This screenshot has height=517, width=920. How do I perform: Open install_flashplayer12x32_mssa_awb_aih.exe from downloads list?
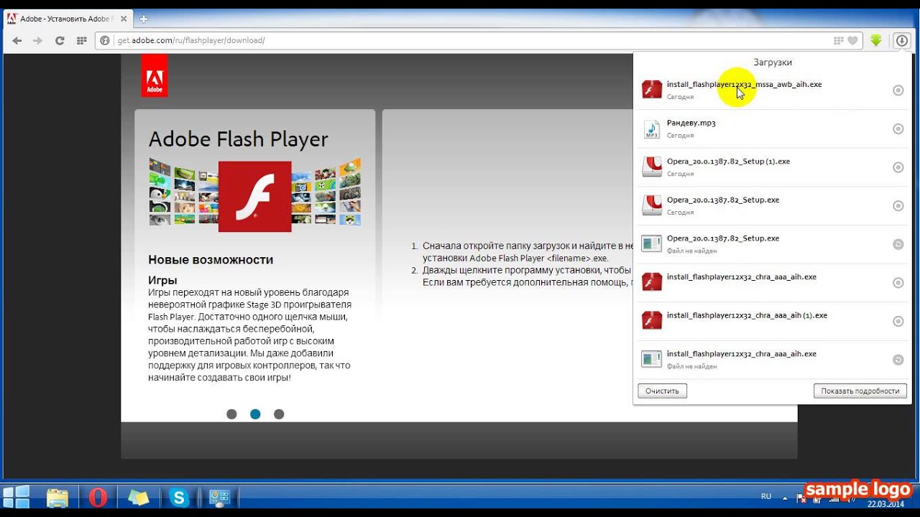point(744,85)
